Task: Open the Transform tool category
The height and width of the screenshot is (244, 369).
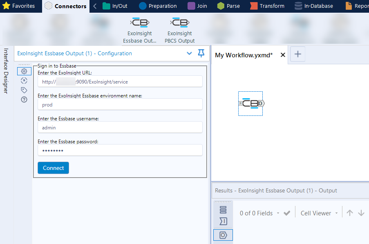Action: 267,6
